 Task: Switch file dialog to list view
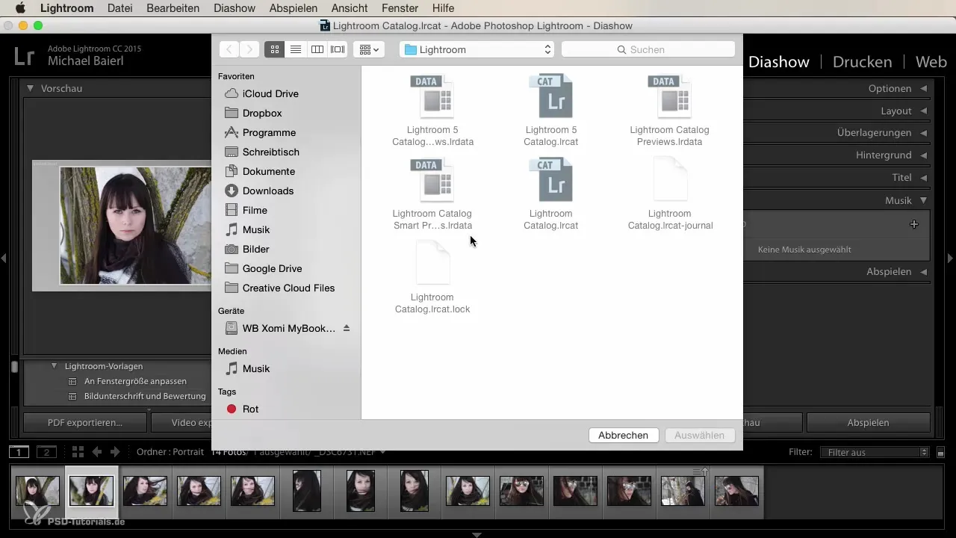point(296,49)
